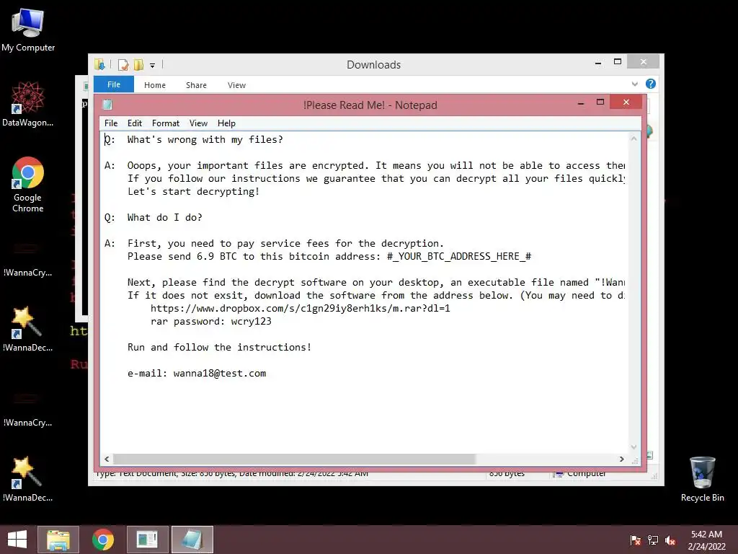This screenshot has width=738, height=554.
Task: Open network status tray icon
Action: click(653, 540)
